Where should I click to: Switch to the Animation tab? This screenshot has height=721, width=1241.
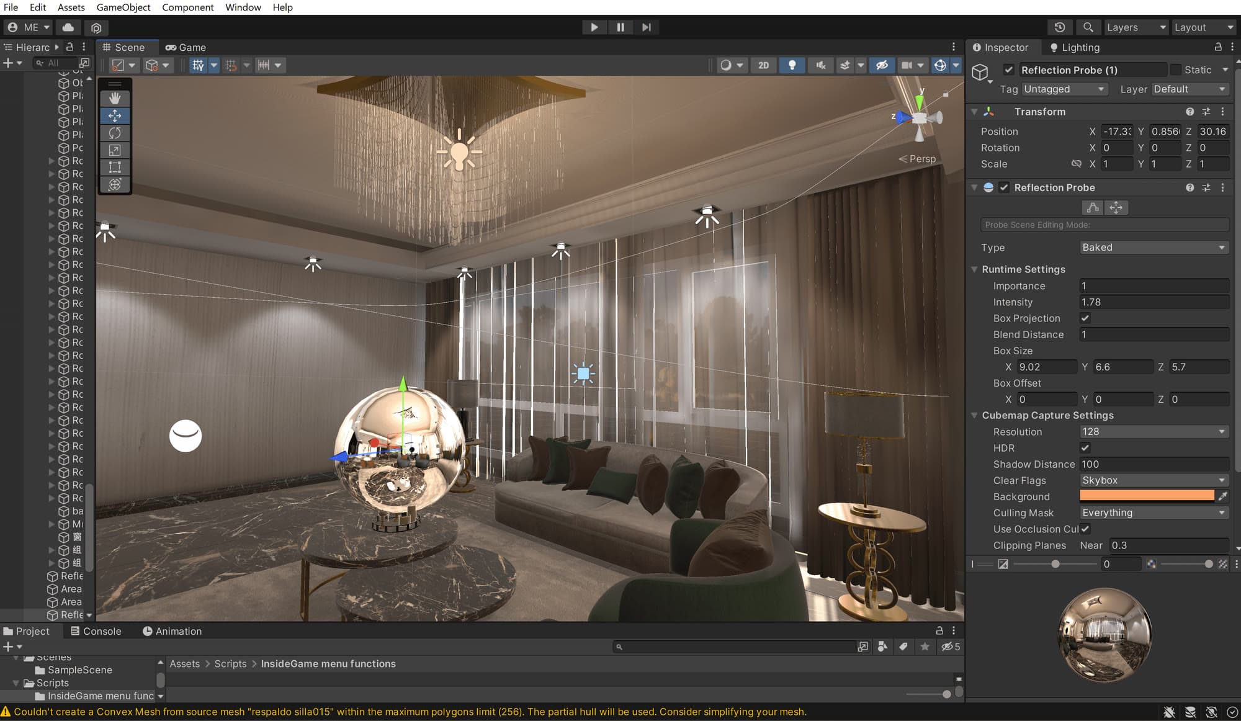172,631
